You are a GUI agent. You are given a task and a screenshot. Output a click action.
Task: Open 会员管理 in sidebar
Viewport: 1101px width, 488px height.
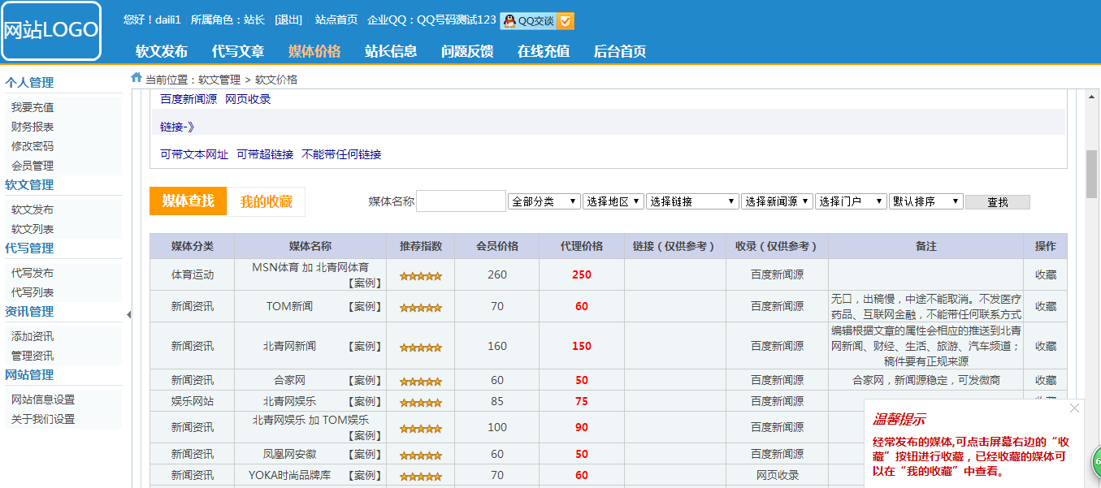pos(33,166)
